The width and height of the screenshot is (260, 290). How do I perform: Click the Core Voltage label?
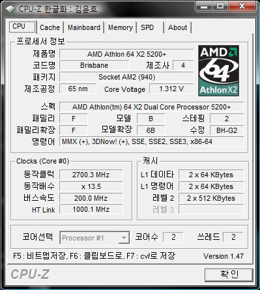[x=124, y=89]
